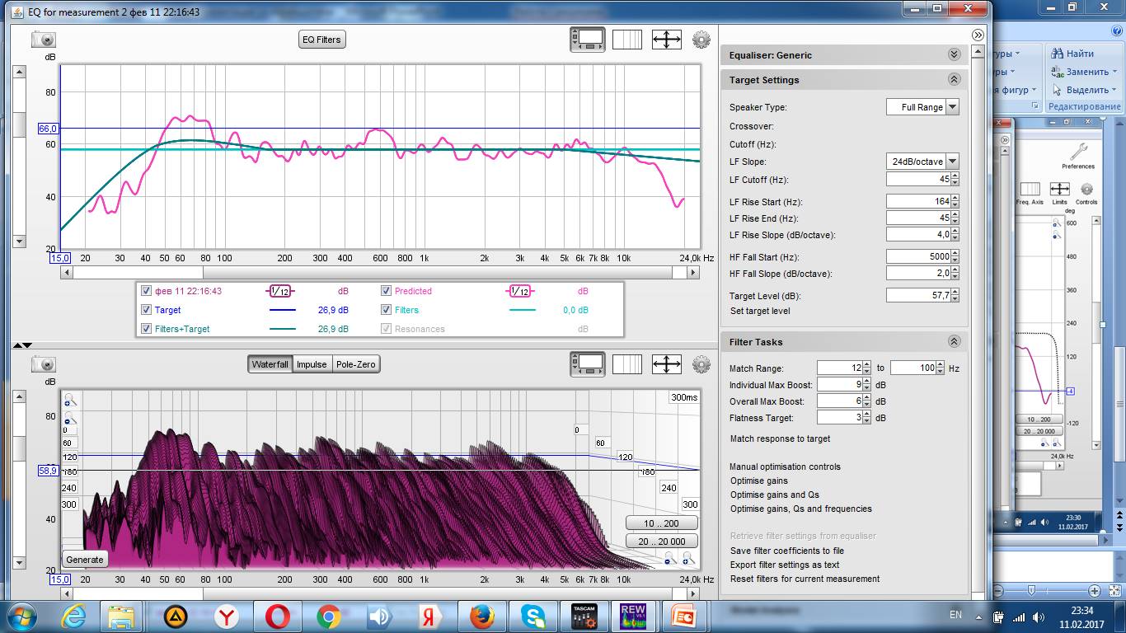1126x633 pixels.
Task: Show single-view layout in waterfall graph
Action: [587, 363]
